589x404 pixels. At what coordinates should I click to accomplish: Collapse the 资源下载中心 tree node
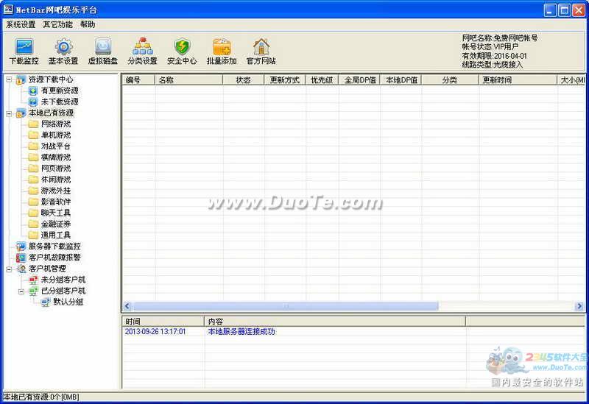pos(9,79)
